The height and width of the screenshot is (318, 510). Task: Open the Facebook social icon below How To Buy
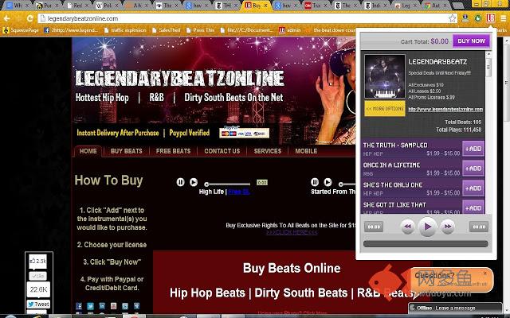tap(79, 306)
